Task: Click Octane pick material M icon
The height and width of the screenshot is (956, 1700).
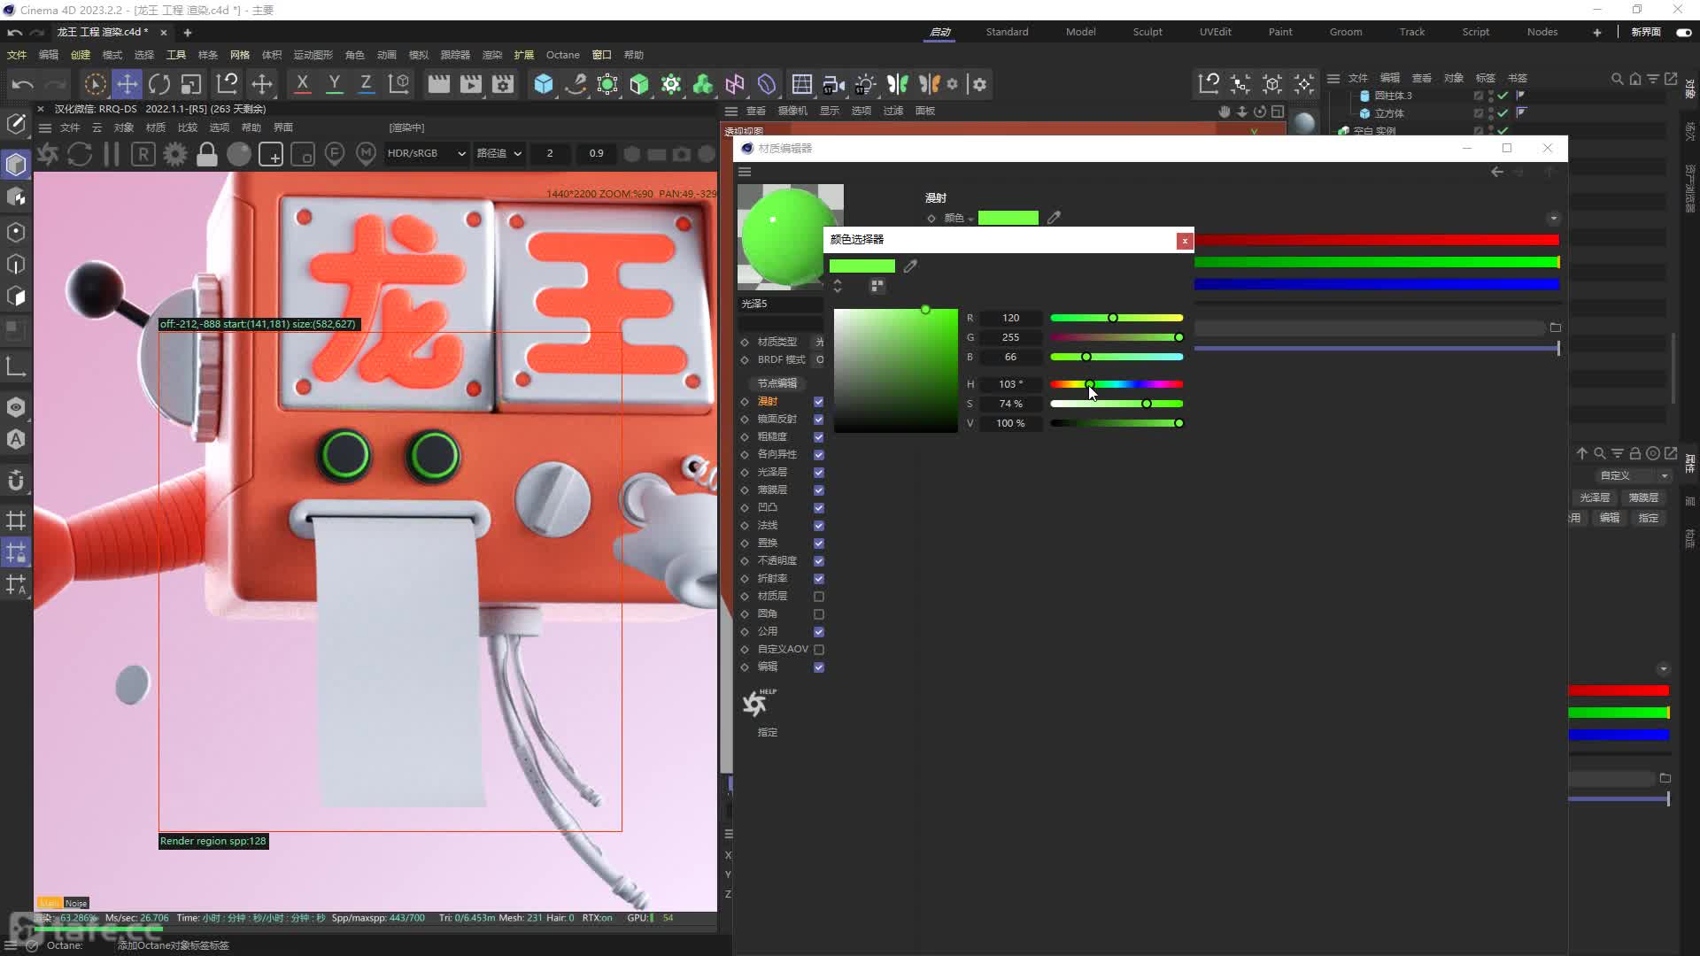Action: [x=366, y=154]
